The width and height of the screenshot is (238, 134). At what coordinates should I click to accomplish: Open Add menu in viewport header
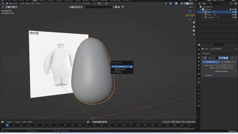point(33,3)
